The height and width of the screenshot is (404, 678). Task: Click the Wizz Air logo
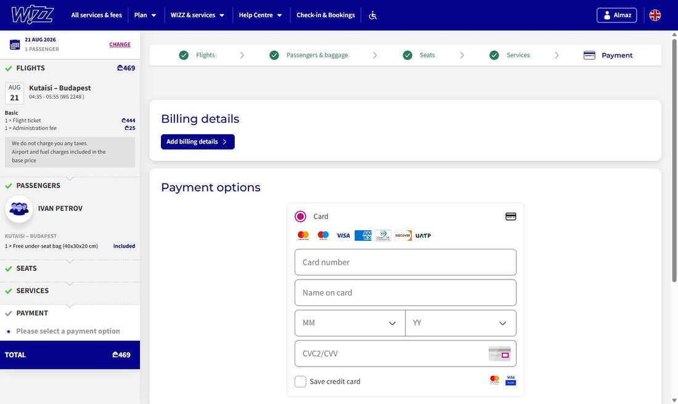point(33,15)
